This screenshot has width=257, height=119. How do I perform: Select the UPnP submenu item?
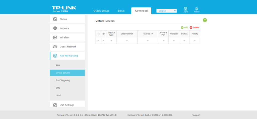(x=58, y=95)
